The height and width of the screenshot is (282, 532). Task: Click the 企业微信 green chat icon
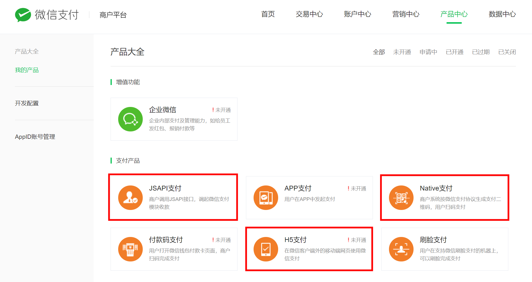(x=130, y=119)
